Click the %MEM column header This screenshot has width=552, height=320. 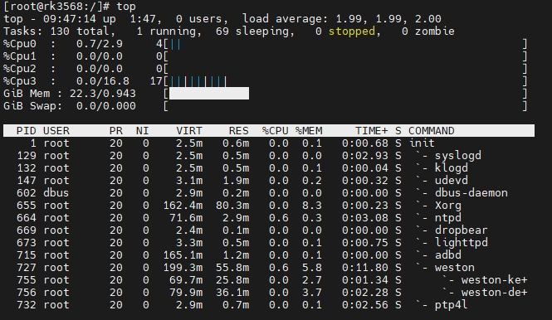(309, 131)
